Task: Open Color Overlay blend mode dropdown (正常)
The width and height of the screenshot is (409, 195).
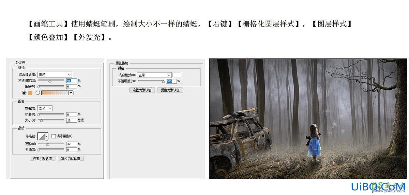Action: coord(154,75)
